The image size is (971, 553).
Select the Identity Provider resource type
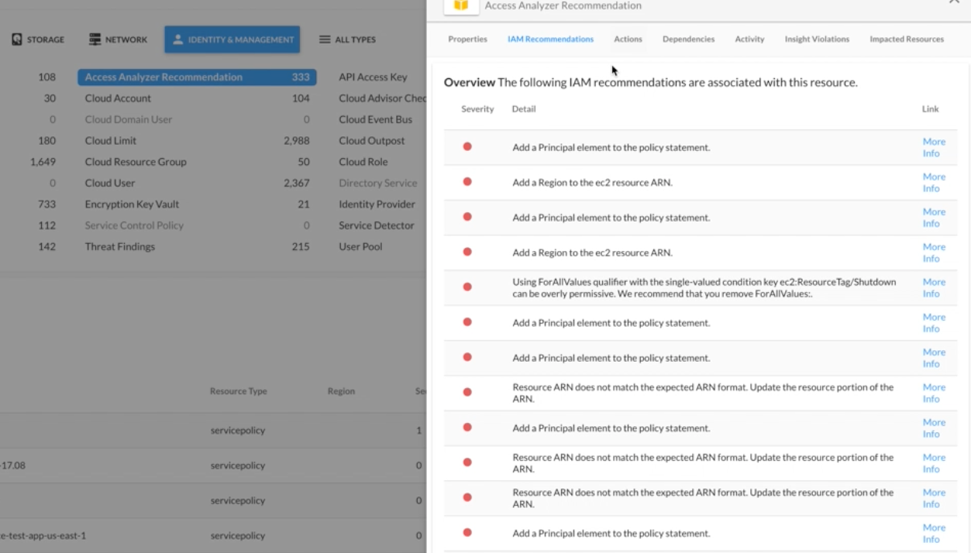[x=377, y=204]
